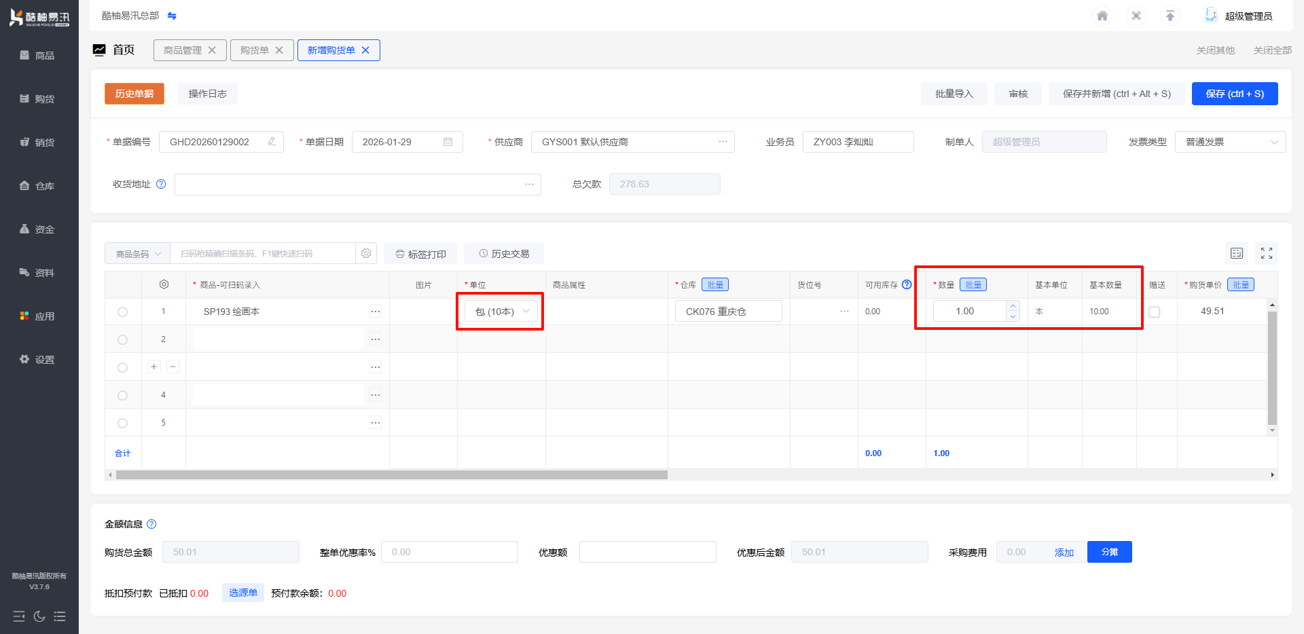Click help icon beside 收货地址

click(161, 184)
